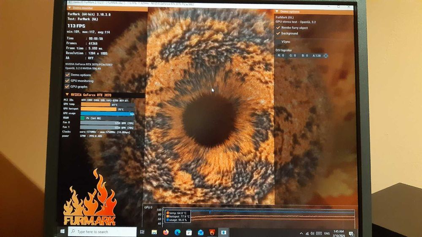Collapse the Demo options panel
The image size is (422, 237).
pyautogui.click(x=277, y=11)
